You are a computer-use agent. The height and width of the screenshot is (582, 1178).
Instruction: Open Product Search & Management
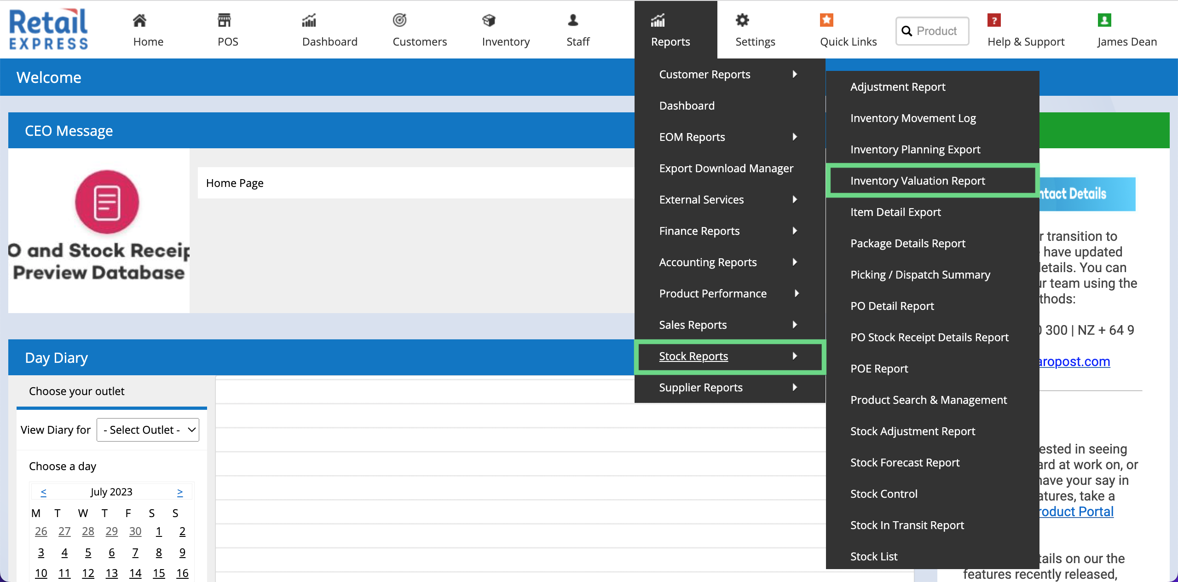[929, 400]
